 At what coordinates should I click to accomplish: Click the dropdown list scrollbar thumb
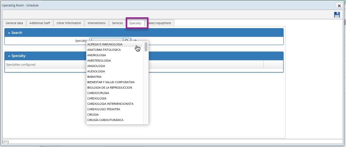[x=146, y=46]
